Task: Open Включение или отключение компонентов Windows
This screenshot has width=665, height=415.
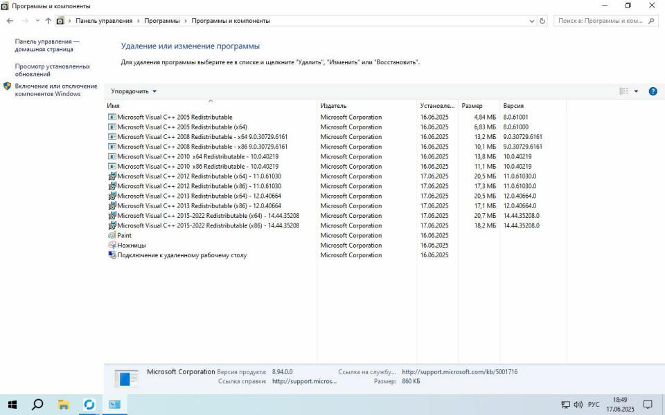Action: (x=56, y=90)
